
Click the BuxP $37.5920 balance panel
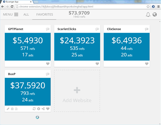click(x=28, y=92)
